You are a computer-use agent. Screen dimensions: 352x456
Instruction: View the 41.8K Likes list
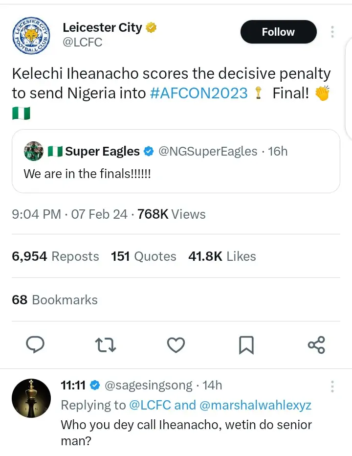(x=222, y=256)
